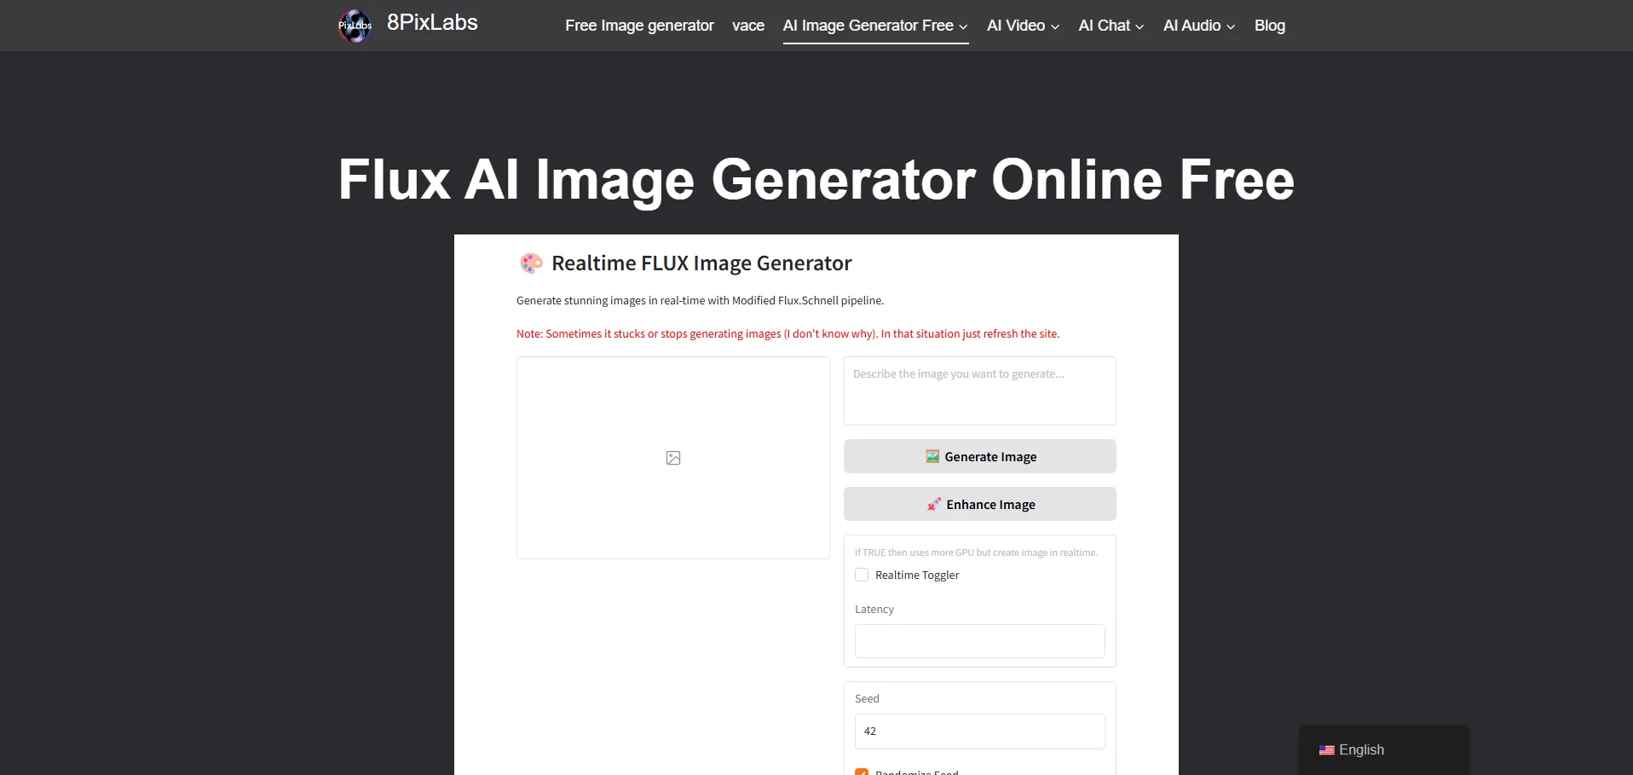Focus the image description prompt box
Screen dimensions: 1633x775
point(979,391)
